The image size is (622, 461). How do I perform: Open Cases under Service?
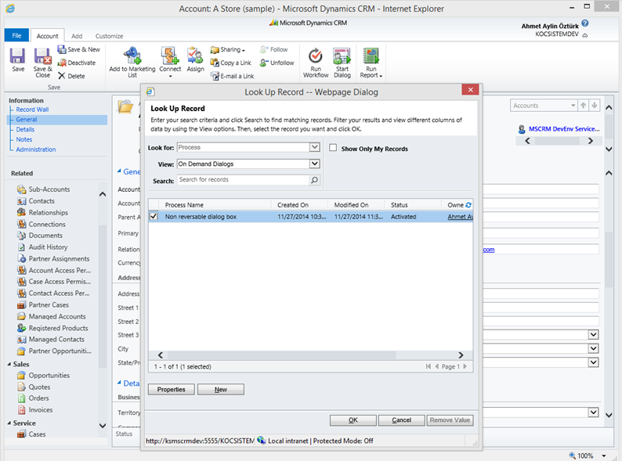pyautogui.click(x=37, y=434)
